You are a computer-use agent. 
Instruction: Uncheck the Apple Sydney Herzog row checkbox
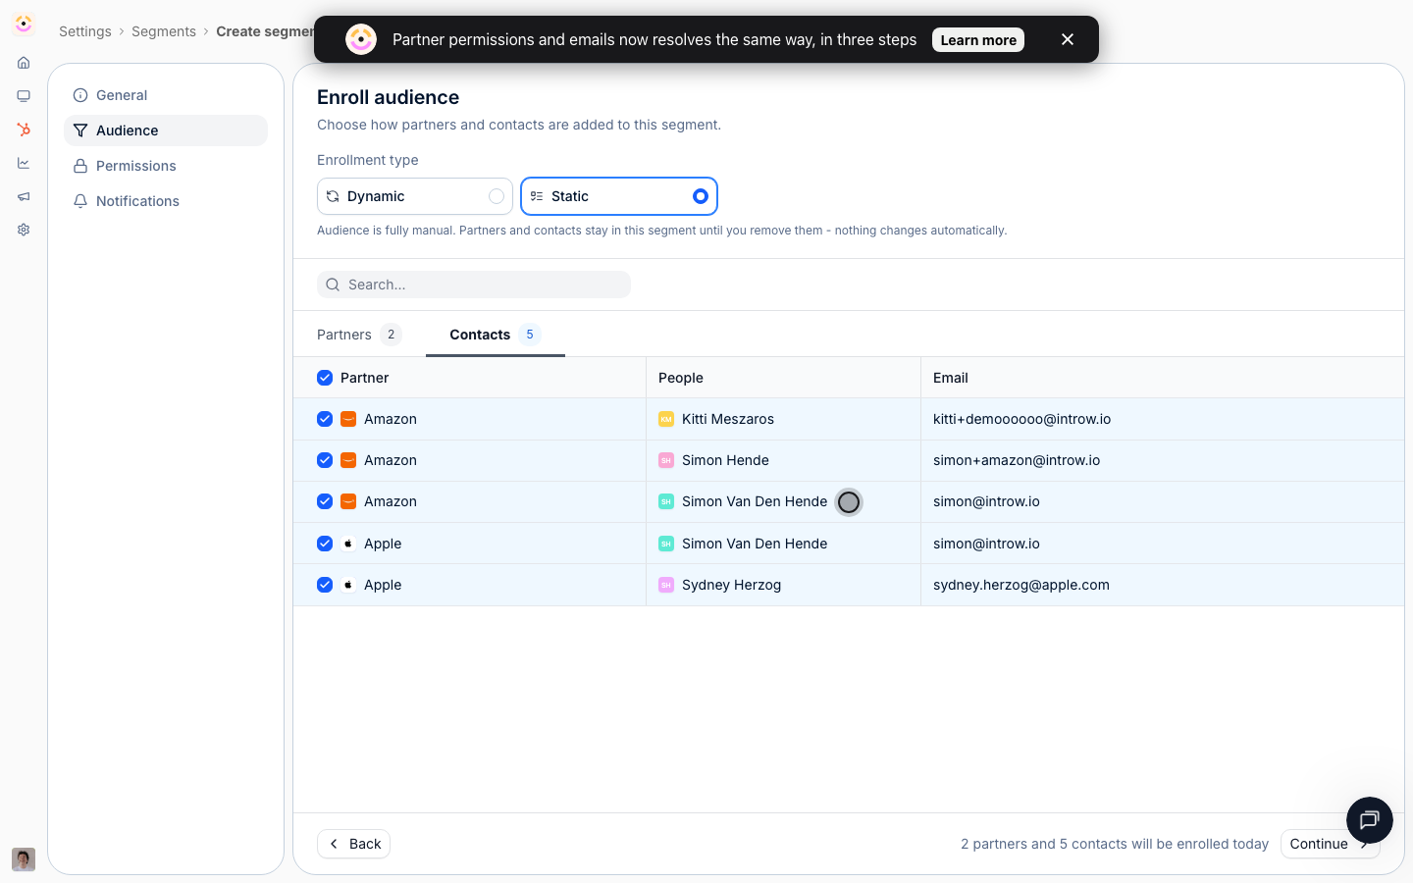pos(325,585)
